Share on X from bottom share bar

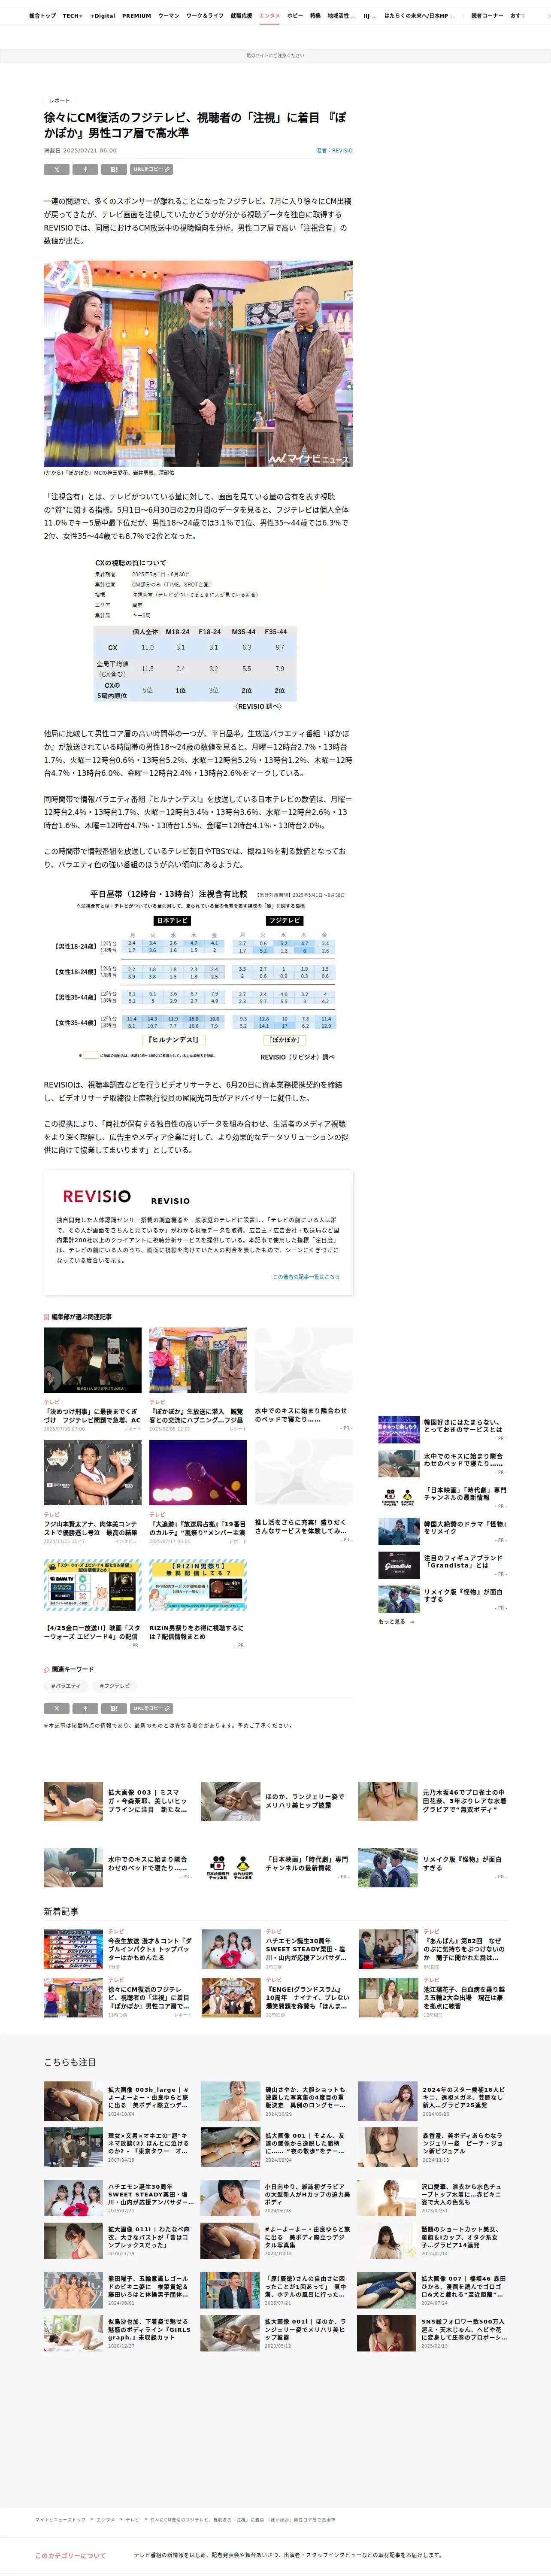pyautogui.click(x=57, y=1708)
